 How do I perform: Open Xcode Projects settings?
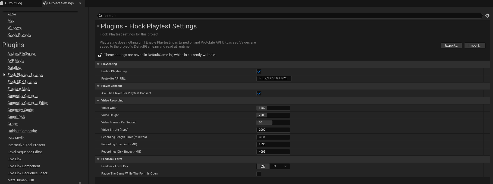tap(19, 35)
